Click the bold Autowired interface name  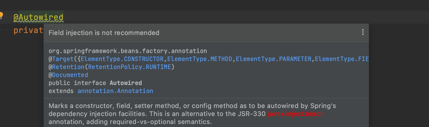[126, 83]
